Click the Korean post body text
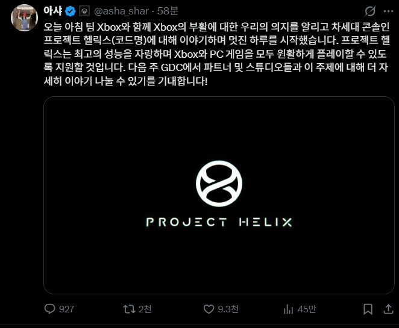This screenshot has width=399, height=328. [x=216, y=54]
